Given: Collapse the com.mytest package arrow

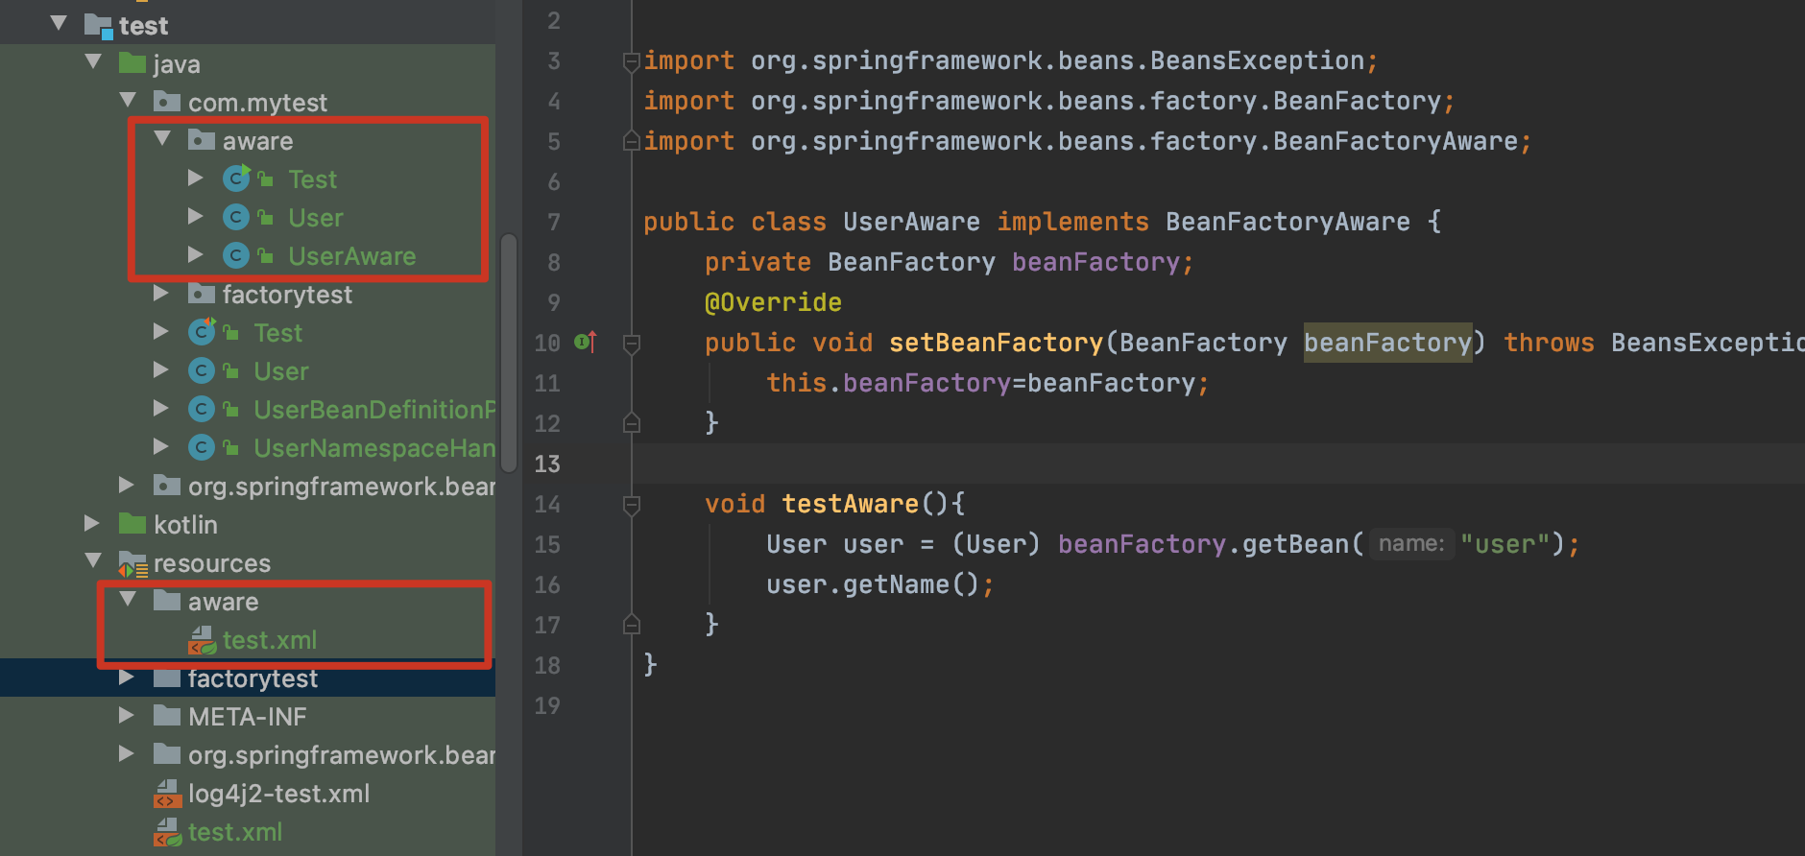Looking at the screenshot, I should click(x=128, y=100).
